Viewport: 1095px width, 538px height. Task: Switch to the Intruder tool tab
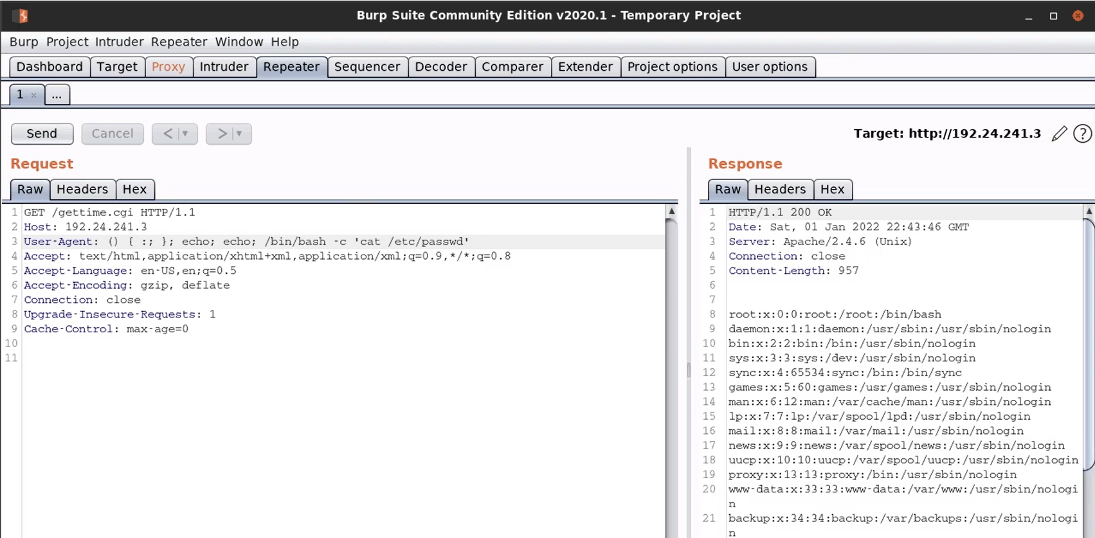pyautogui.click(x=224, y=67)
